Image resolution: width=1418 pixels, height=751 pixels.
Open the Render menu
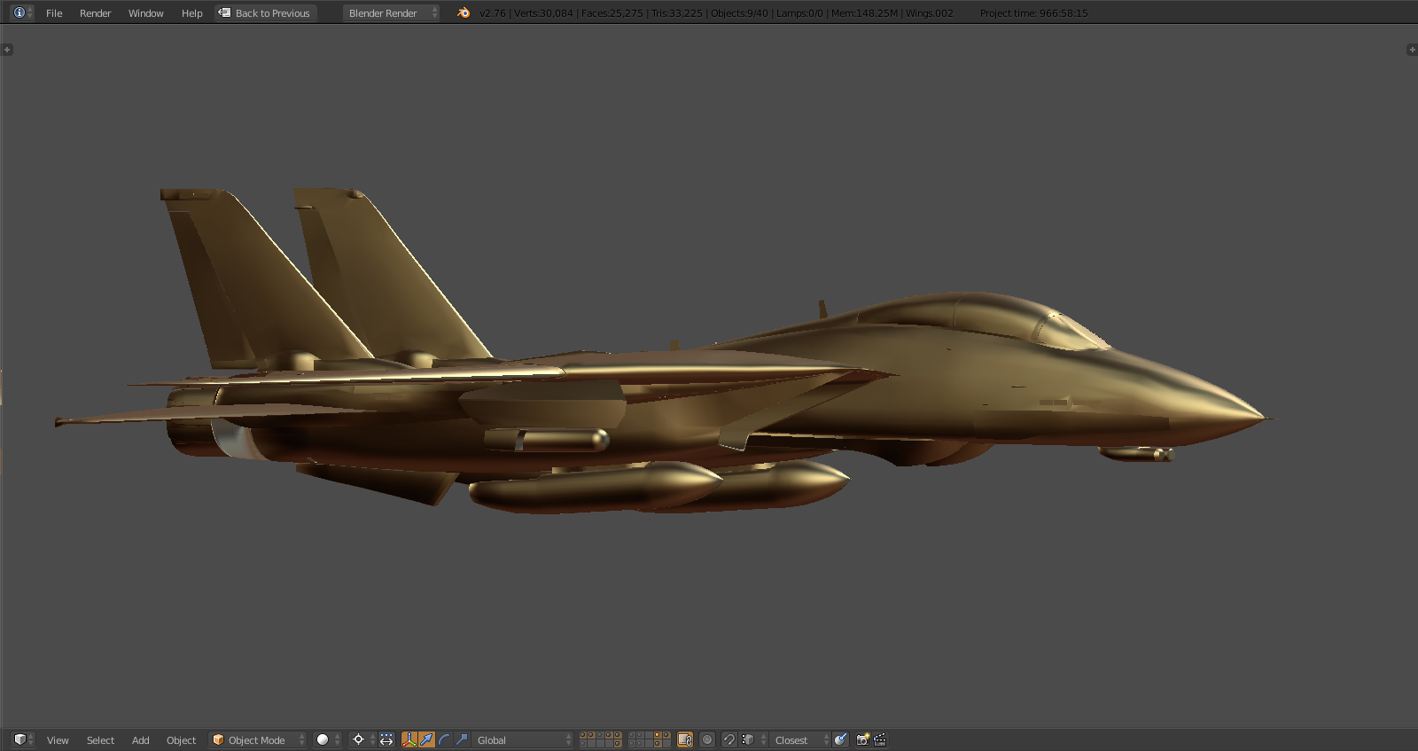[95, 13]
